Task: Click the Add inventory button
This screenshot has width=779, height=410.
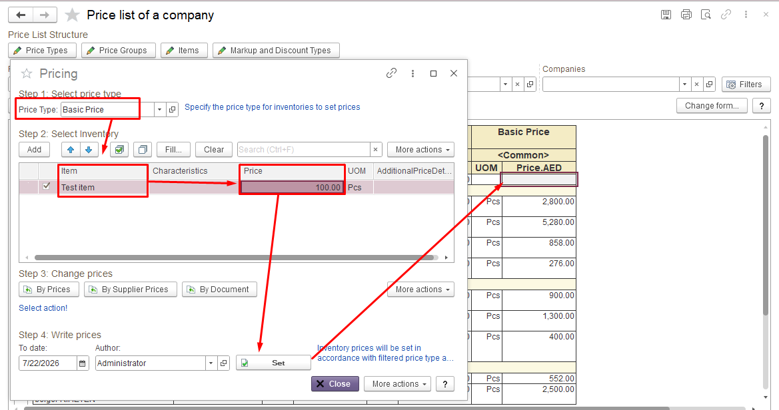Action: point(34,149)
